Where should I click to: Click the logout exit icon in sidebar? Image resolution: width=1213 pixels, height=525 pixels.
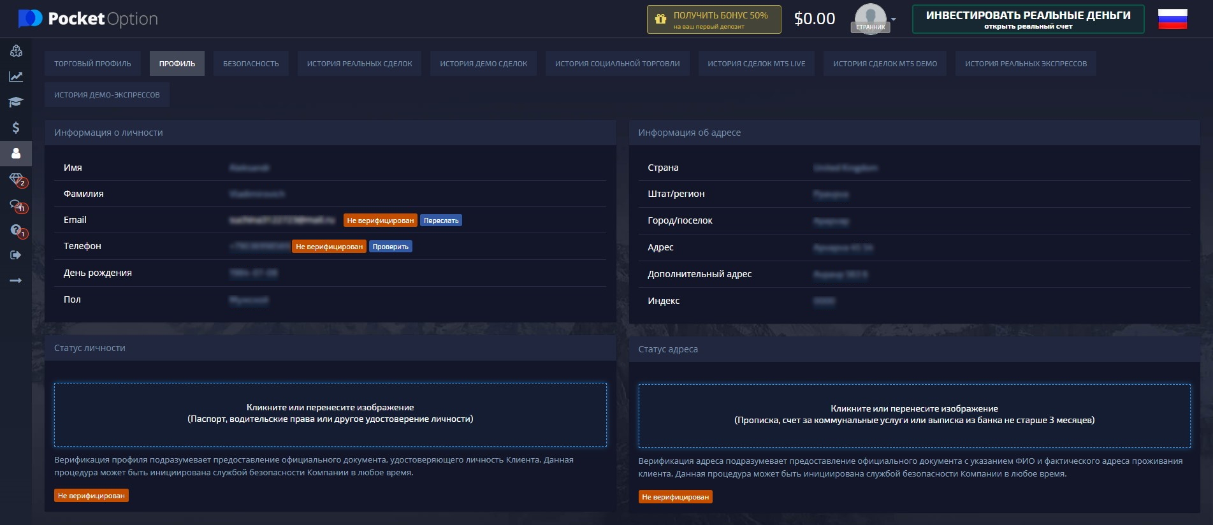click(16, 255)
